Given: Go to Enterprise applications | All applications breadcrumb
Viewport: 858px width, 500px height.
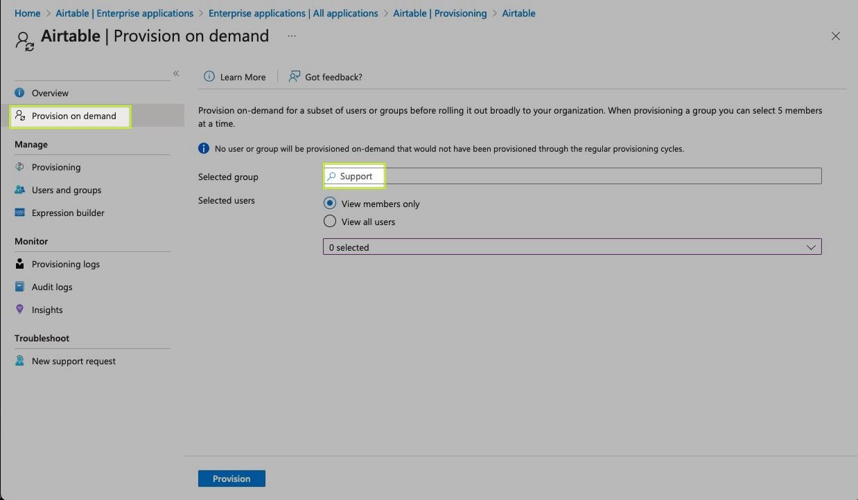Looking at the screenshot, I should tap(293, 13).
